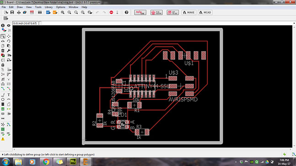Image resolution: width=296 pixels, height=166 pixels.
Task: Open the Edit menu
Action: click(11, 7)
